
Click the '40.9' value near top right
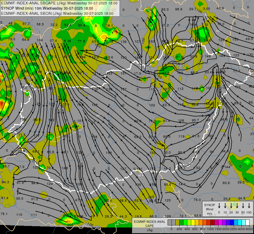(220, 8)
